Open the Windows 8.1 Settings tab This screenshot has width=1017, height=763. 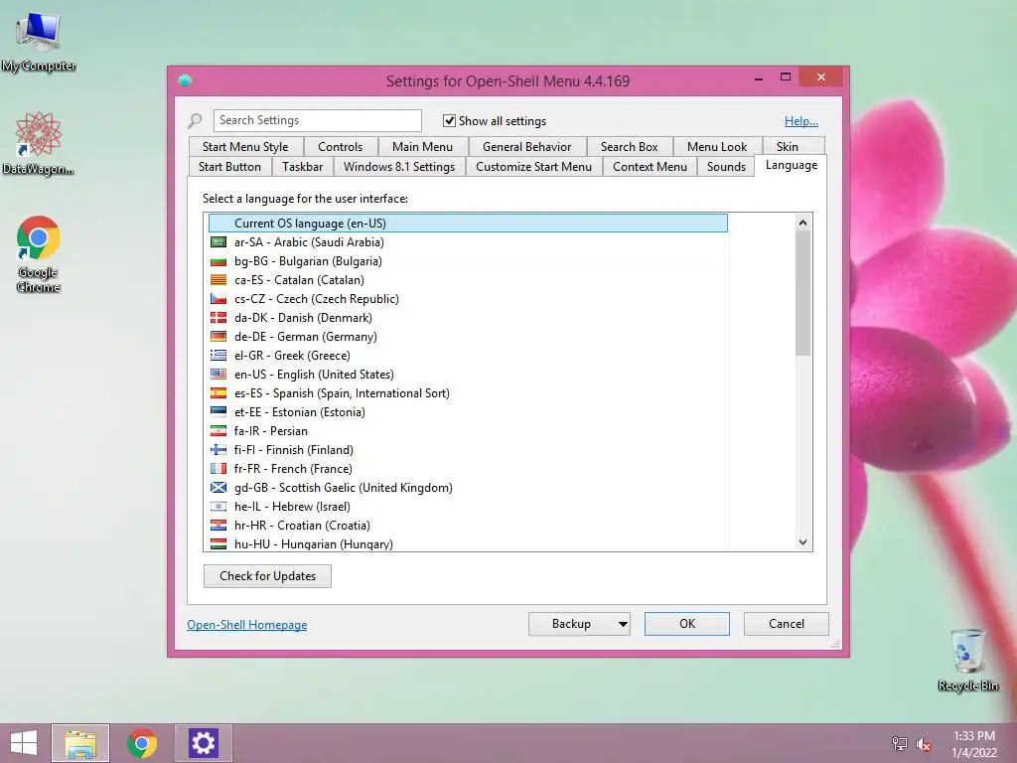pyautogui.click(x=399, y=167)
